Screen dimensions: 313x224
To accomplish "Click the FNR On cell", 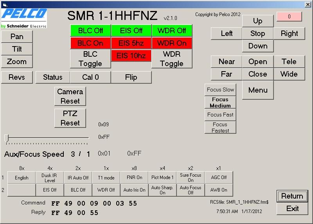I will (134, 178).
